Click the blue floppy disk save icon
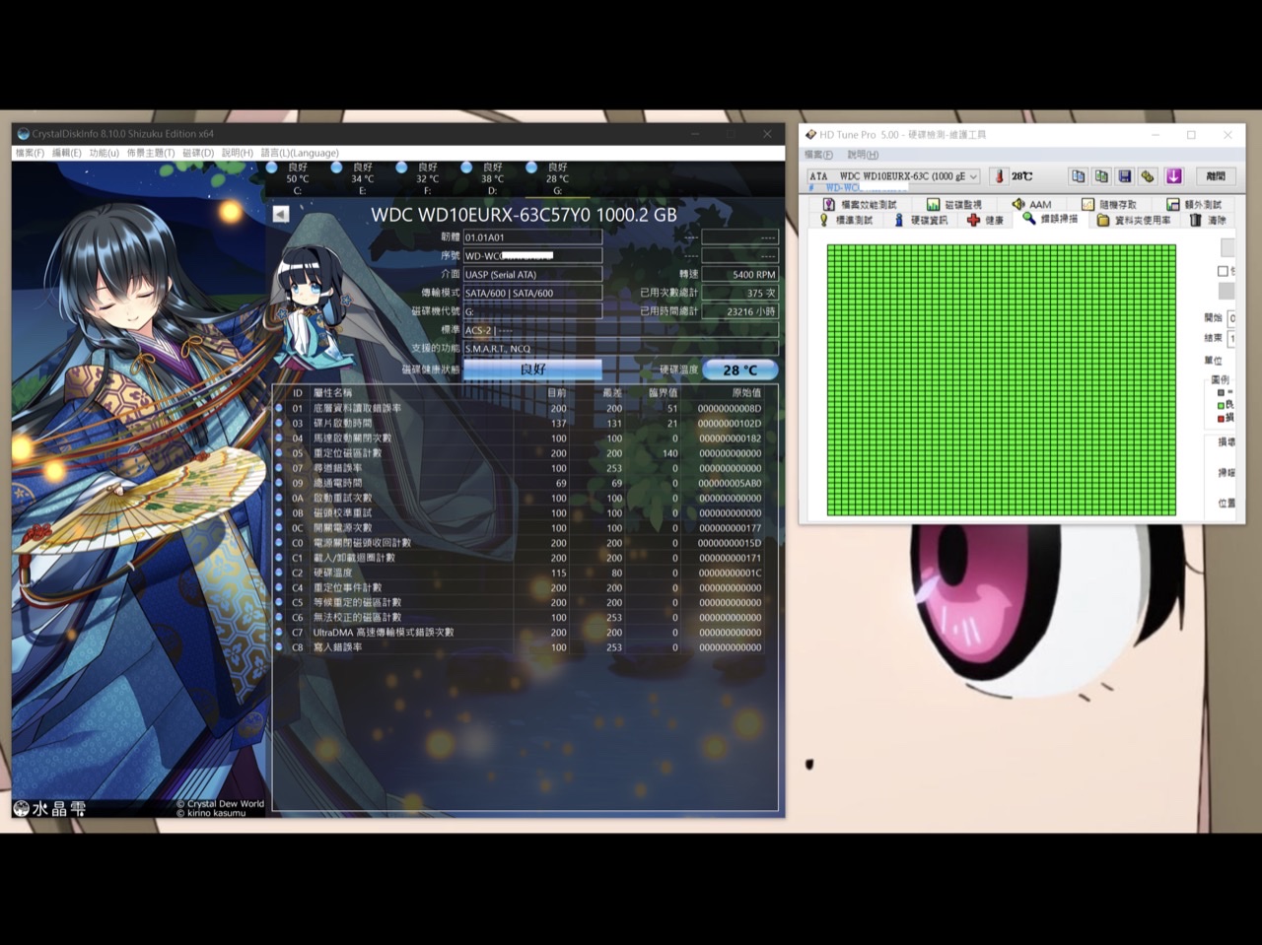 (x=1124, y=176)
